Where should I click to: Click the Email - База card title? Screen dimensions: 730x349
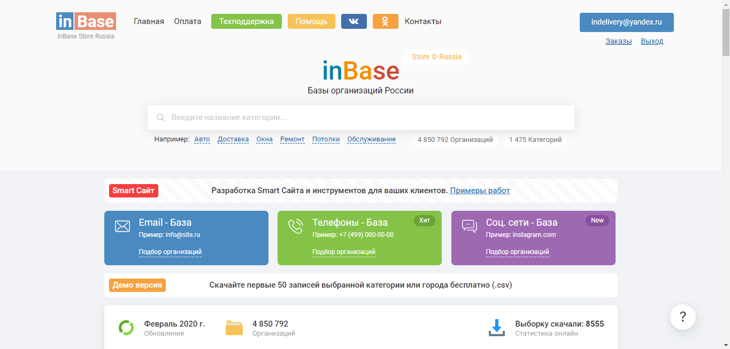point(165,223)
